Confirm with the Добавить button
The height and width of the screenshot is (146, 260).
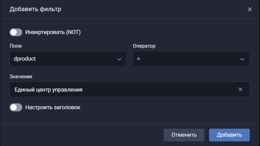tap(229, 135)
